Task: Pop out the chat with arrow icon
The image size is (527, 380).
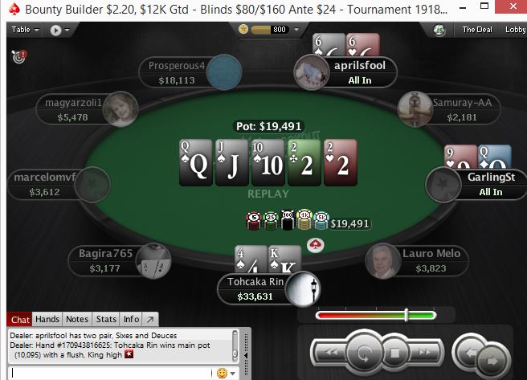Action: point(150,319)
